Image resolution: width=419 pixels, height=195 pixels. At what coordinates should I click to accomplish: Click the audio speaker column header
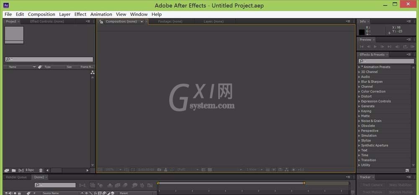(10, 193)
